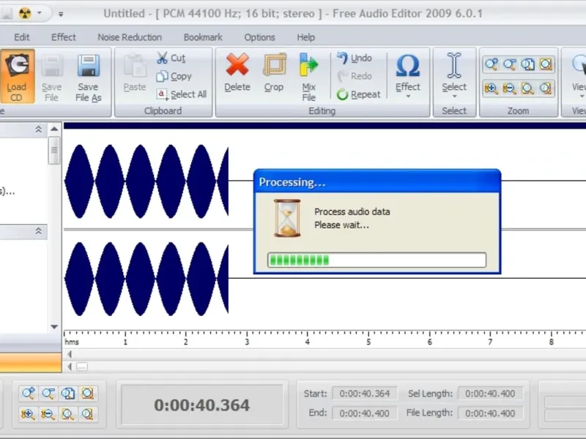Click the Repeat icon
Image resolution: width=586 pixels, height=439 pixels.
(x=343, y=94)
